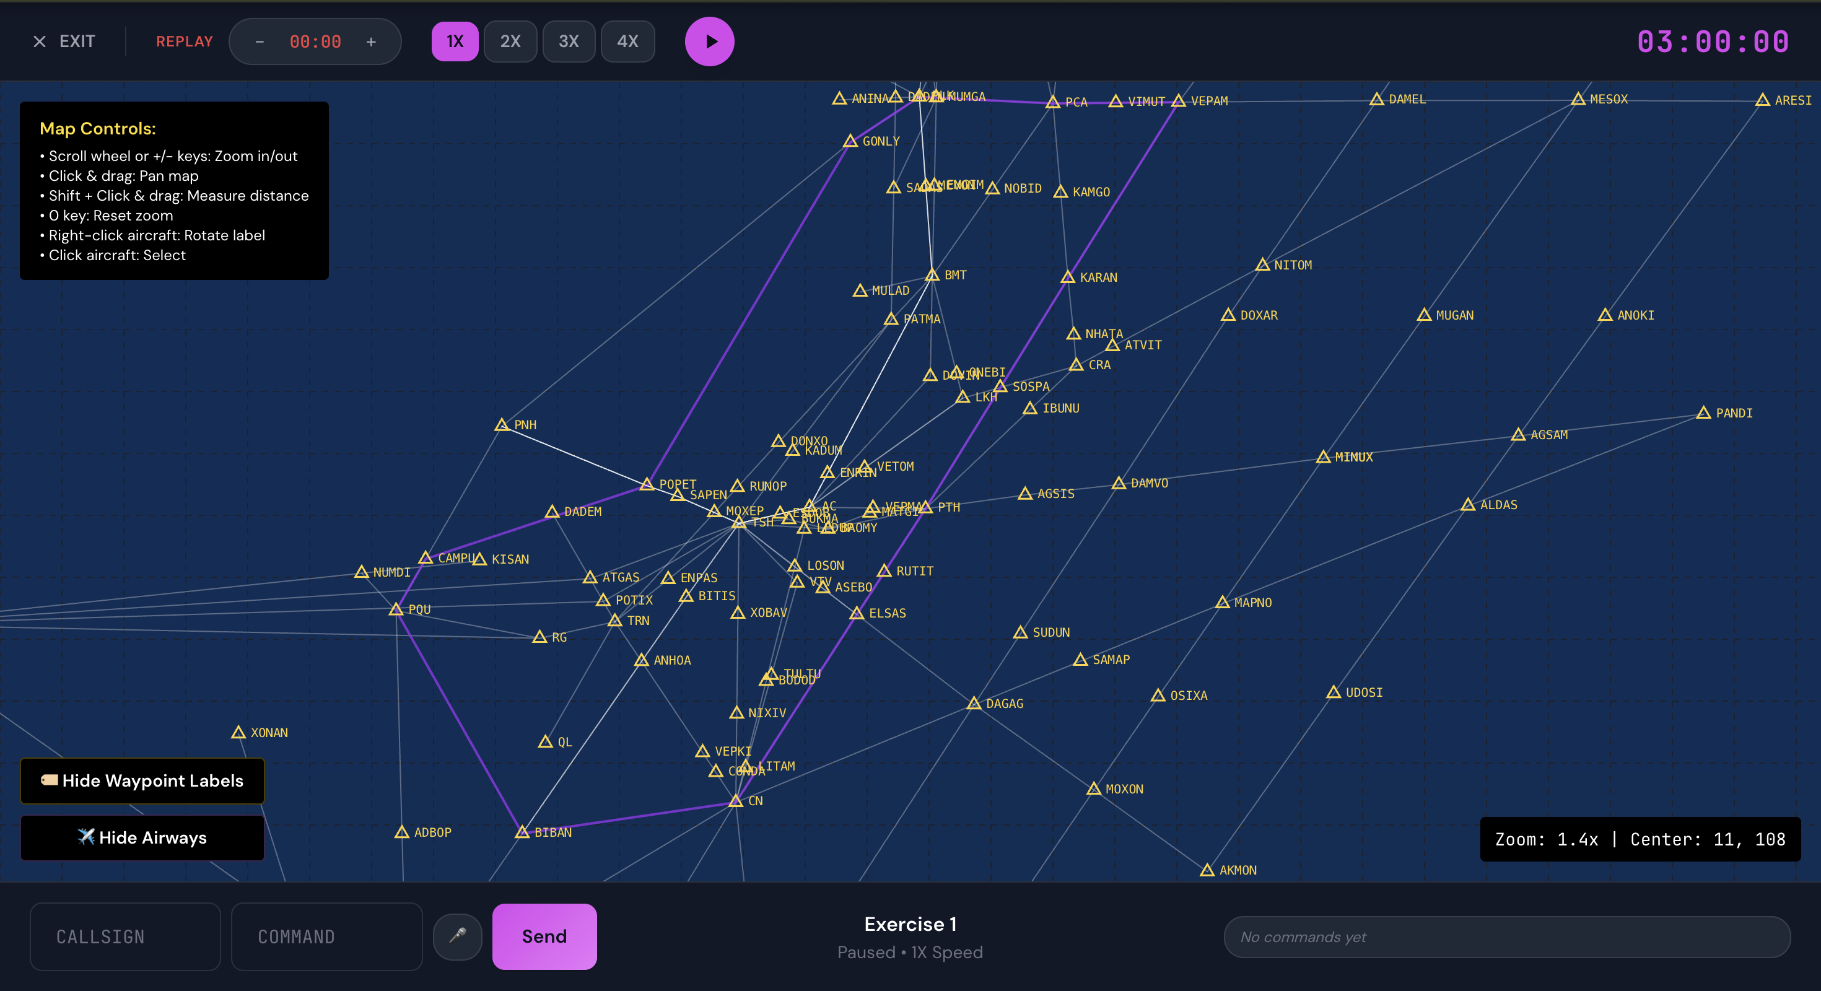Select 3X playback speed
This screenshot has height=991, width=1821.
pyautogui.click(x=569, y=41)
